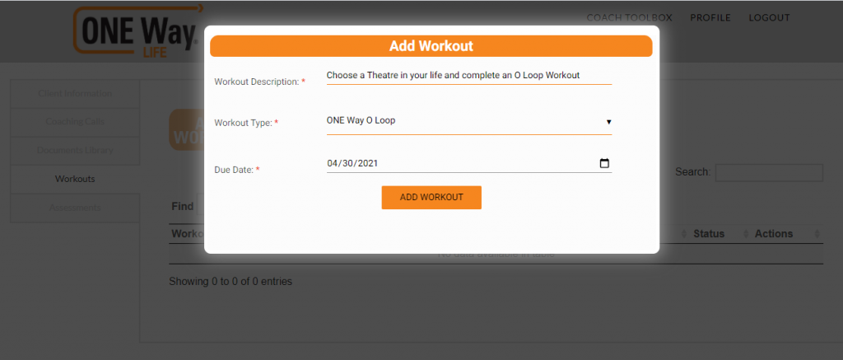Go to PROFILE in top navigation
This screenshot has width=843, height=360.
(710, 18)
